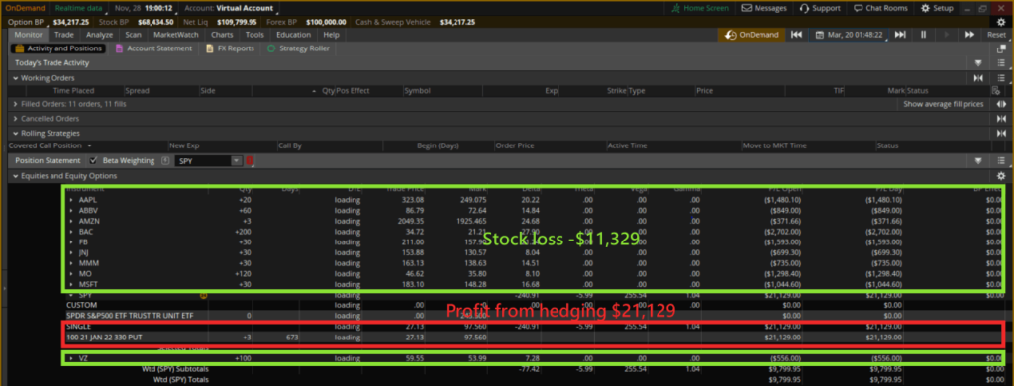Viewport: 1014px width, 386px height.
Task: Switch to the Trade tab
Action: 64,35
